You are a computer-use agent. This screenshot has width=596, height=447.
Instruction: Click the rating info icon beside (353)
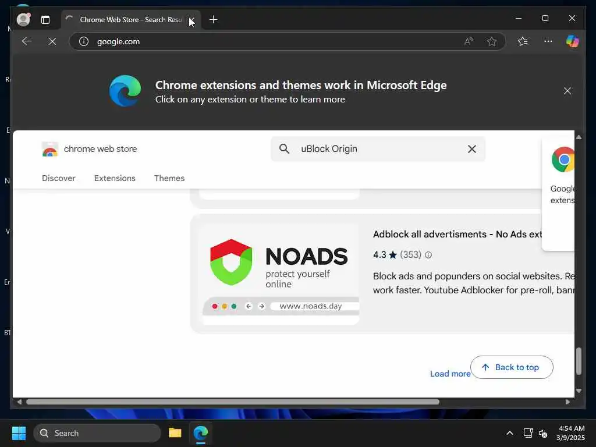point(428,255)
